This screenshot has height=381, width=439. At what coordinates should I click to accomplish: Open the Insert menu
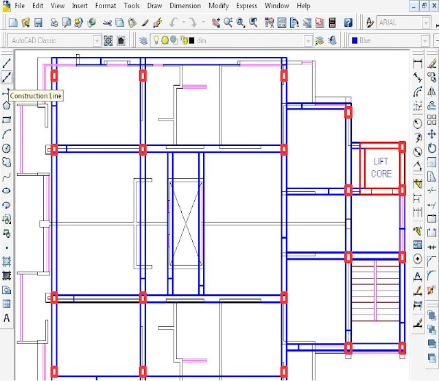pyautogui.click(x=80, y=5)
